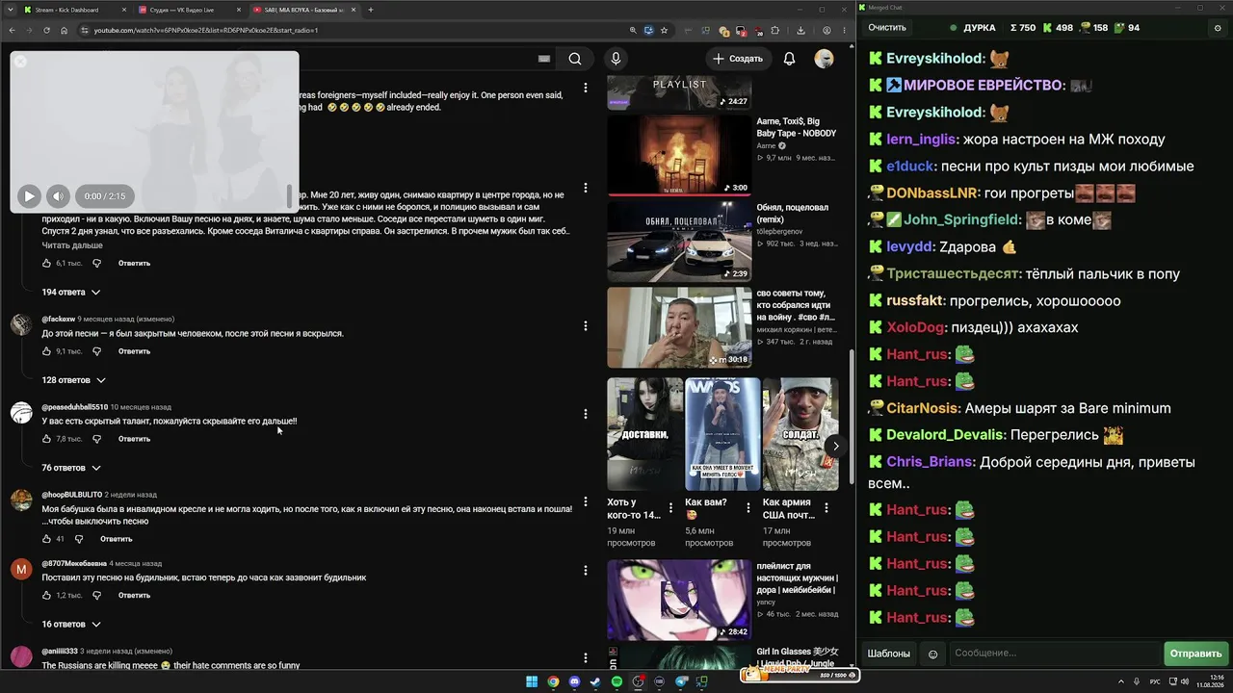Image resolution: width=1233 pixels, height=693 pixels.
Task: Click Очистить to clear the chat
Action: click(x=887, y=28)
